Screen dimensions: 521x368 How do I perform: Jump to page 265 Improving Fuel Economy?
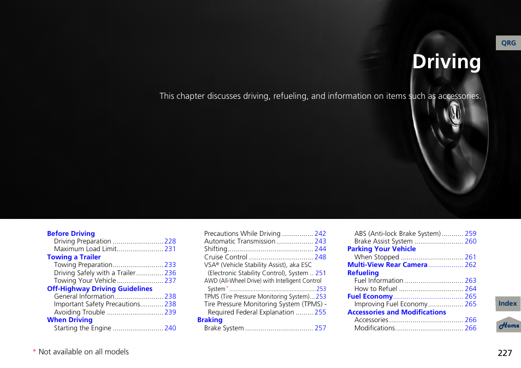pyautogui.click(x=471, y=304)
